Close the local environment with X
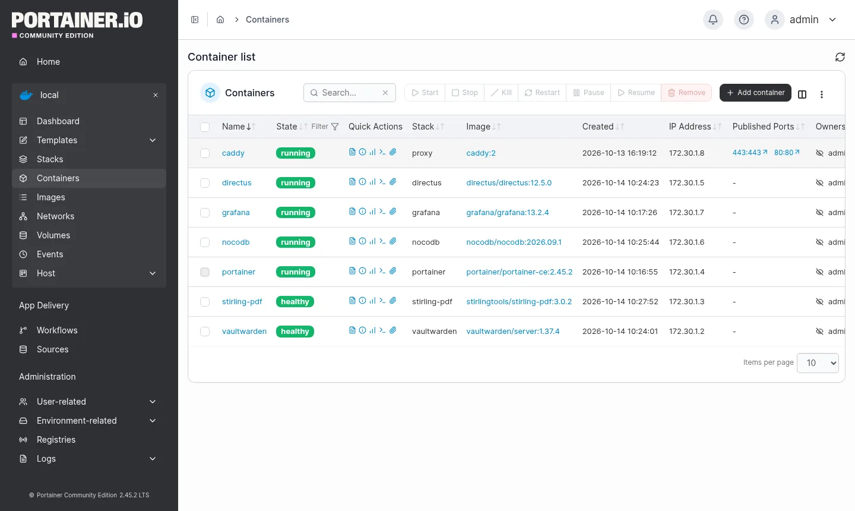The width and height of the screenshot is (855, 511). pos(156,95)
